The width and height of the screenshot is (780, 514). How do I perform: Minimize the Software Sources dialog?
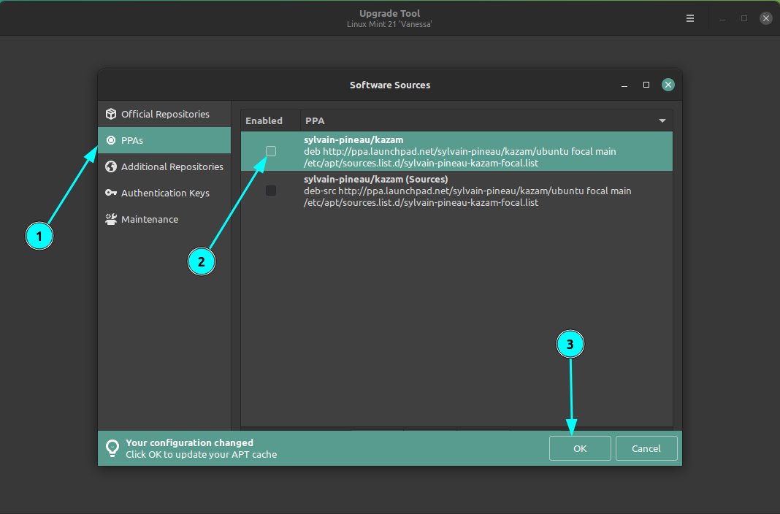tap(624, 85)
